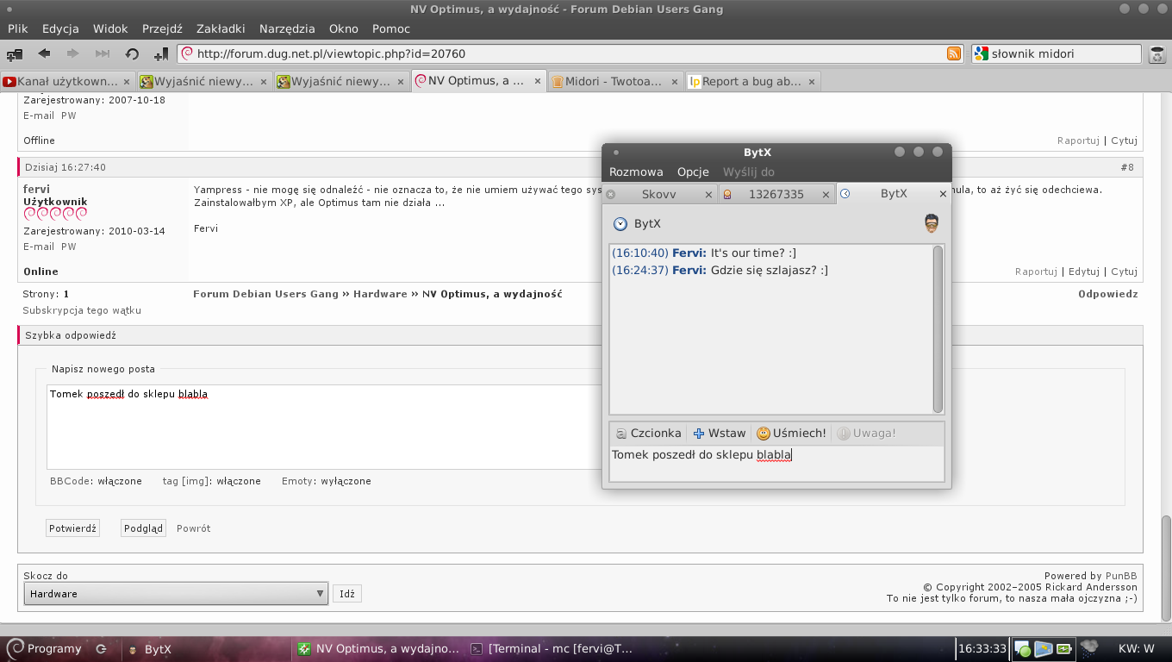Click the rain weather icon in panel
Screen dimensions: 1172x662
tap(1089, 647)
